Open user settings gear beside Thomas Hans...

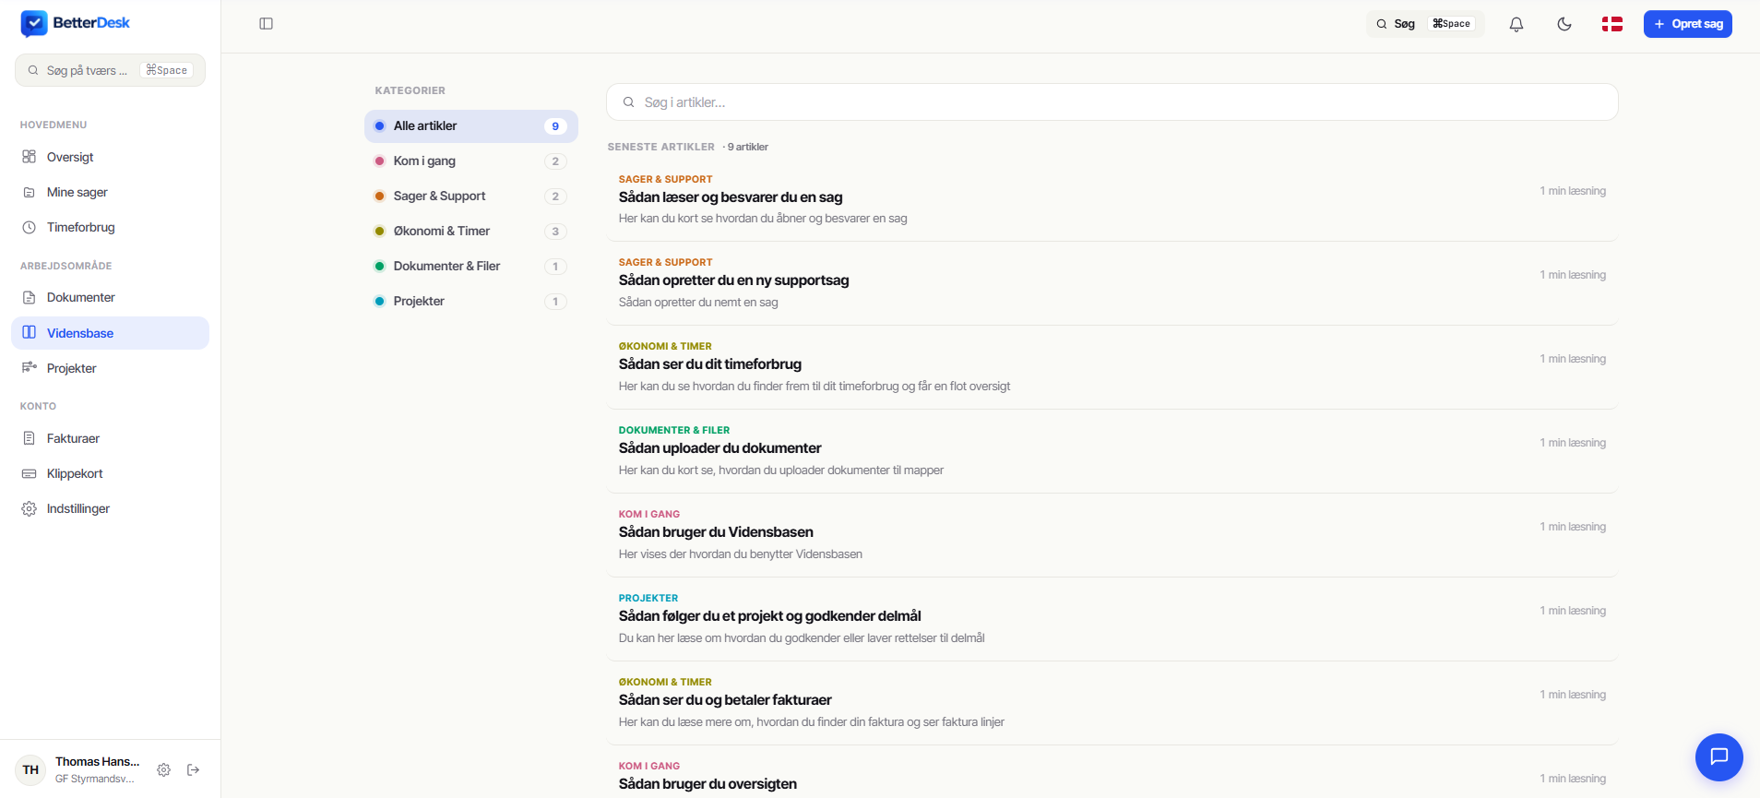point(163,769)
